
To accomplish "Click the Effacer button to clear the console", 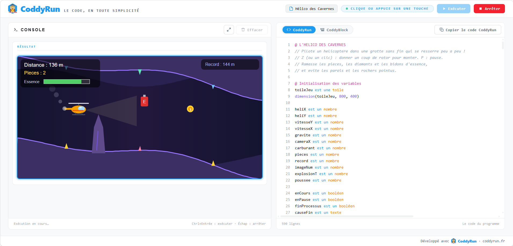I will click(x=252, y=30).
